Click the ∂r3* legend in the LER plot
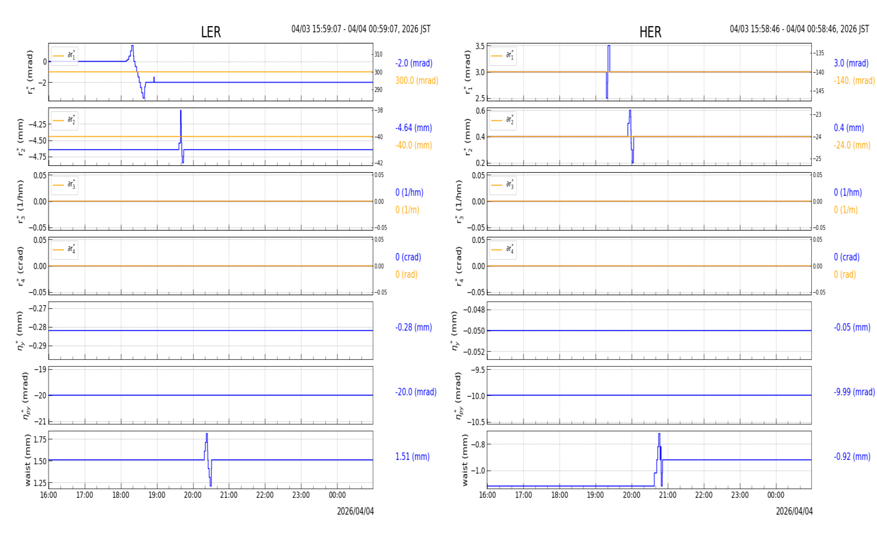The image size is (877, 537). (x=65, y=185)
